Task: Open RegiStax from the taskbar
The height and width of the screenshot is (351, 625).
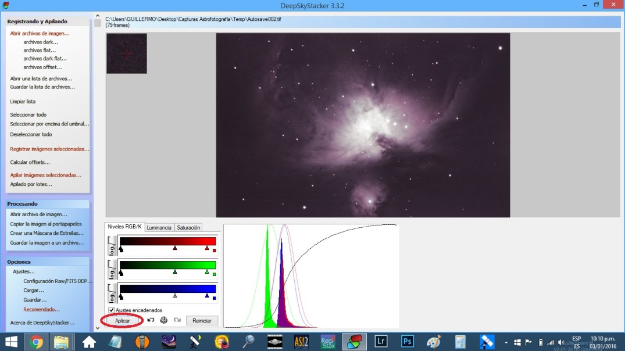Action: pyautogui.click(x=327, y=340)
